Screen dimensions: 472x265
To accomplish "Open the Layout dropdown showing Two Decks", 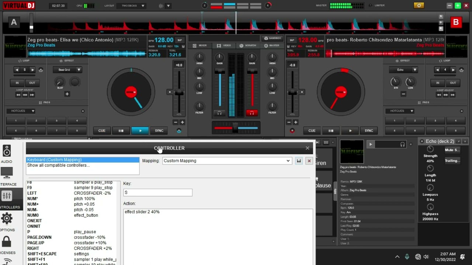I will point(132,6).
